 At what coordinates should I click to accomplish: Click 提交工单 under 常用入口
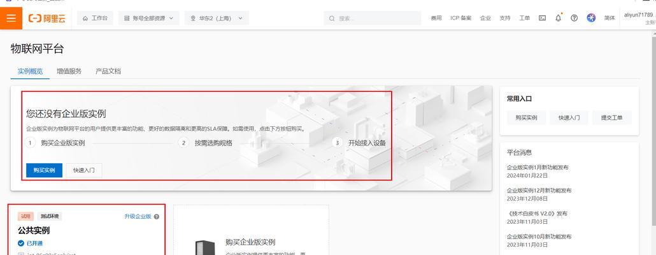coord(611,118)
